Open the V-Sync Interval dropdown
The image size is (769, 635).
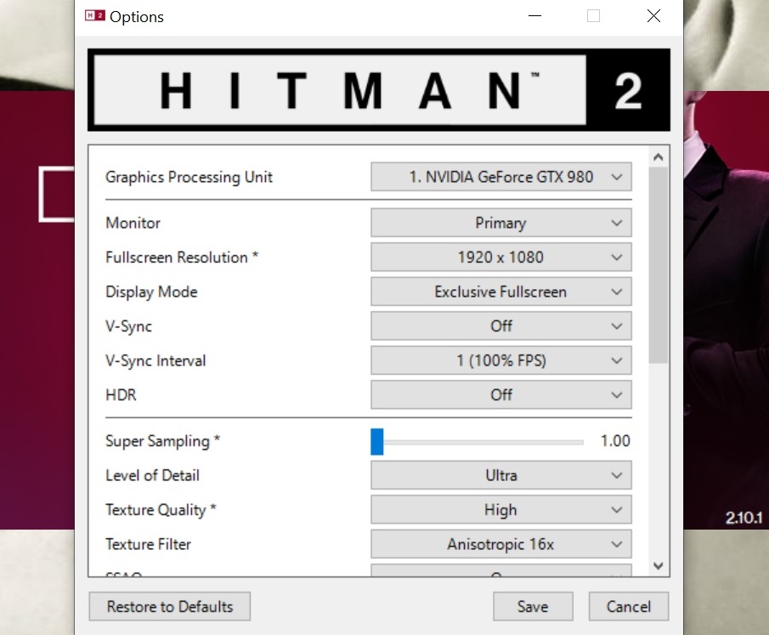(x=500, y=360)
